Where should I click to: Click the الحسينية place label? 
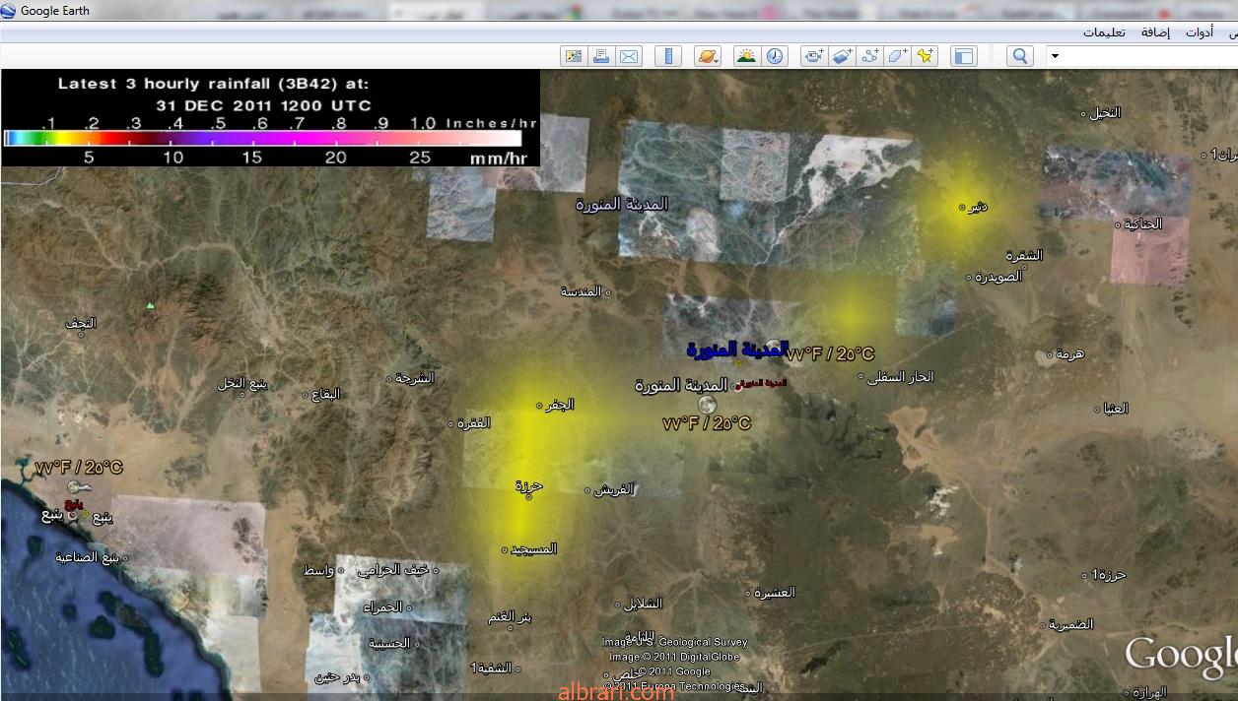pos(389,643)
